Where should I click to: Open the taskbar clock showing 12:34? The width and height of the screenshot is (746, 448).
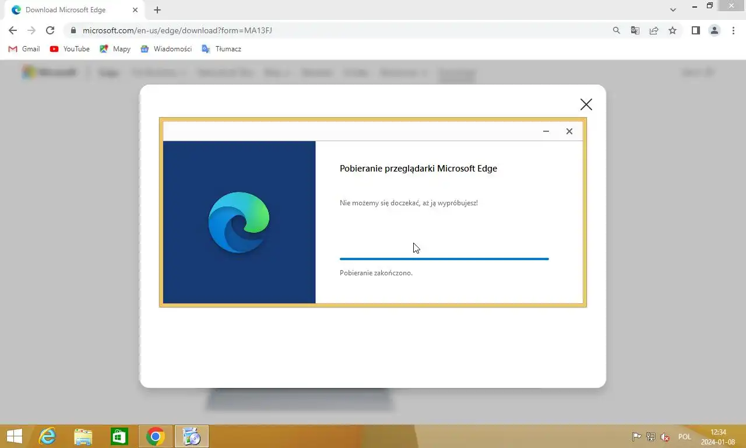coord(718,437)
